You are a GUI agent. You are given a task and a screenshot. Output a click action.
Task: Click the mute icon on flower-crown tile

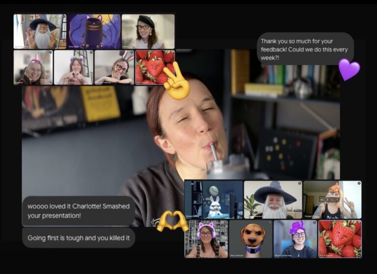[91, 52]
